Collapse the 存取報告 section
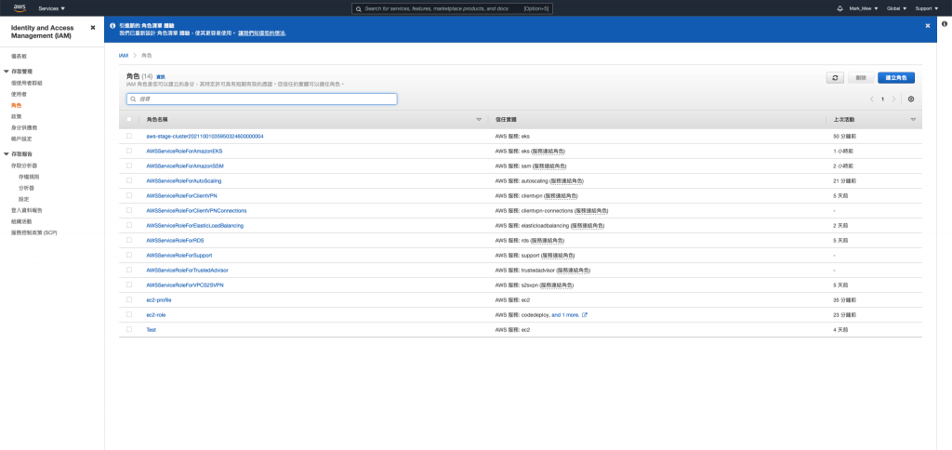The width and height of the screenshot is (952, 450). point(7,153)
